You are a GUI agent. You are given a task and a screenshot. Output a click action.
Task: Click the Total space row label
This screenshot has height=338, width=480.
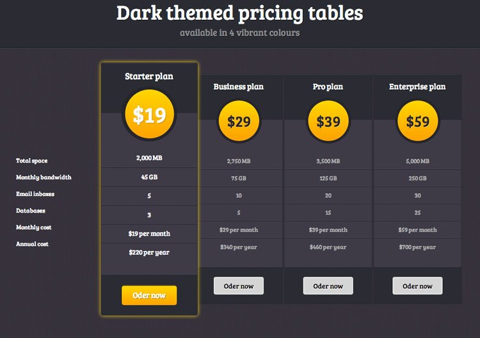click(32, 161)
